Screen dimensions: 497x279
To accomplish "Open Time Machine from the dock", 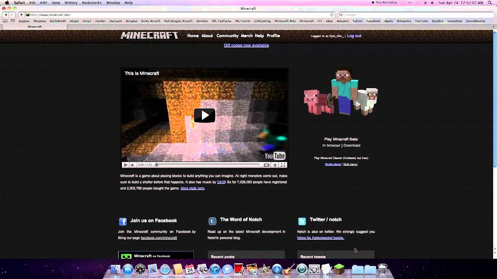I will [x=302, y=269].
